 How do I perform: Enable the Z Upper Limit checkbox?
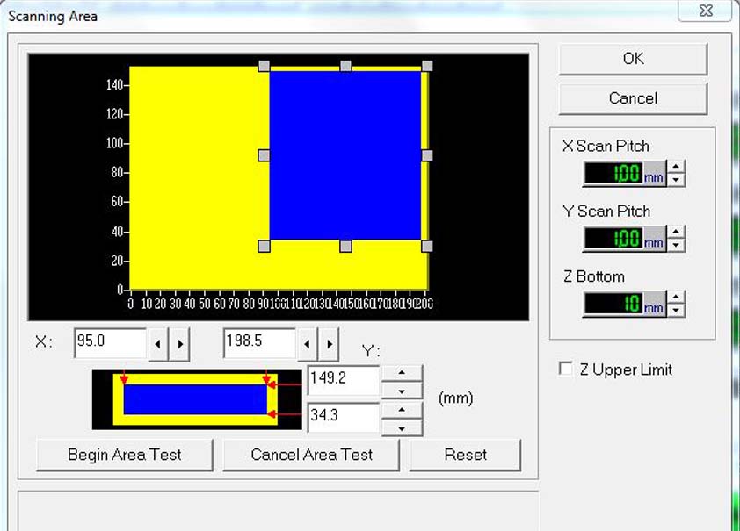coord(565,369)
